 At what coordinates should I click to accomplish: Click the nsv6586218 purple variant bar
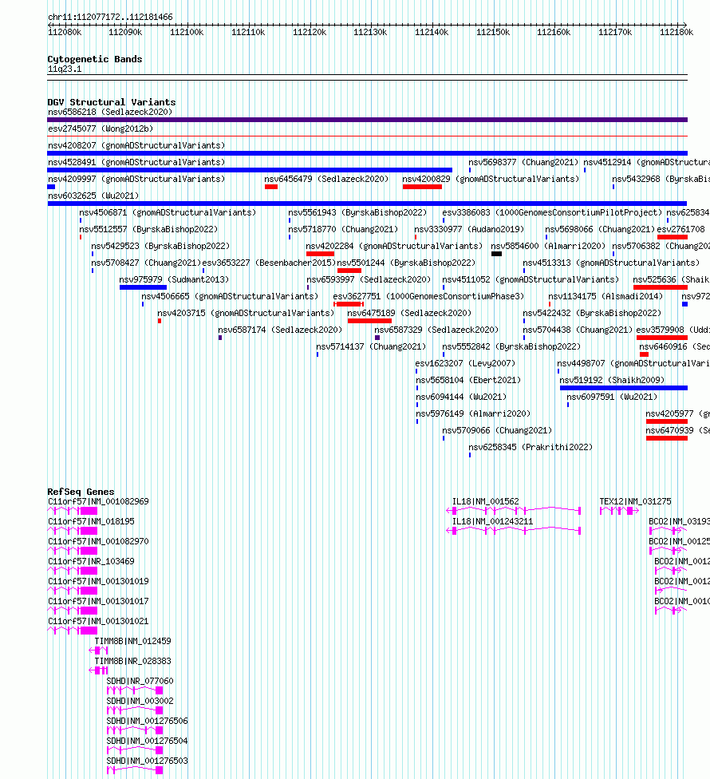point(368,120)
